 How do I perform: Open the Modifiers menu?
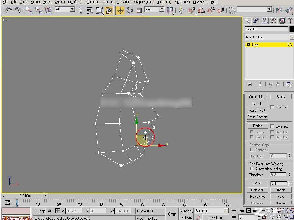point(74,2)
